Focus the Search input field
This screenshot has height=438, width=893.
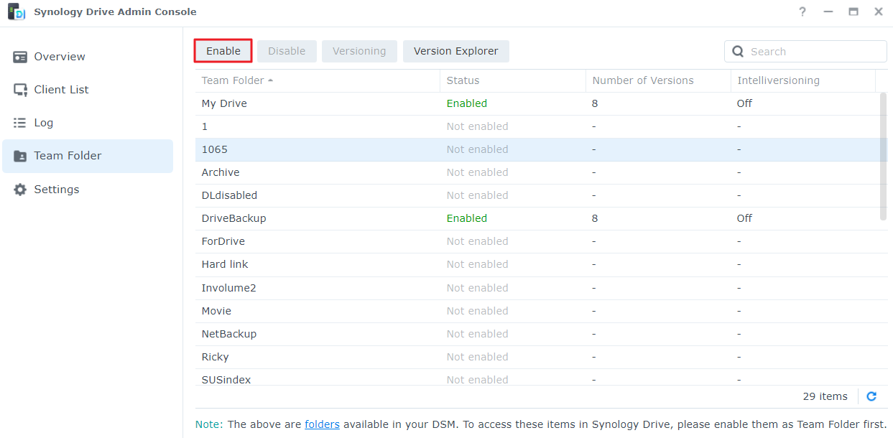click(x=805, y=52)
